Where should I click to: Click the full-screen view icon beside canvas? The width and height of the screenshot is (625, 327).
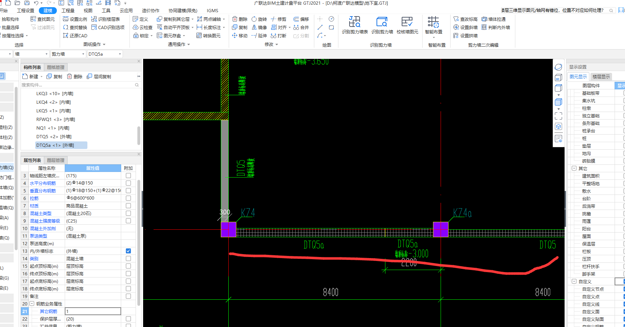click(x=558, y=116)
